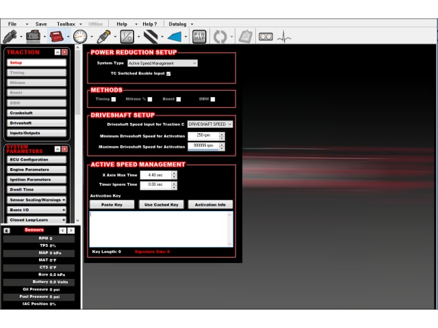Click the Use Cached Key button

pyautogui.click(x=162, y=205)
